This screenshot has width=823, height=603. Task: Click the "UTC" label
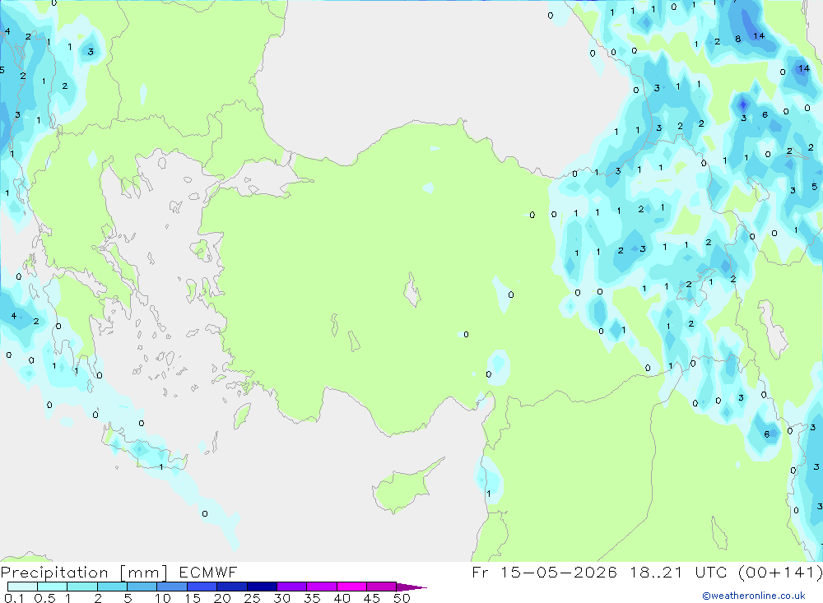(712, 572)
